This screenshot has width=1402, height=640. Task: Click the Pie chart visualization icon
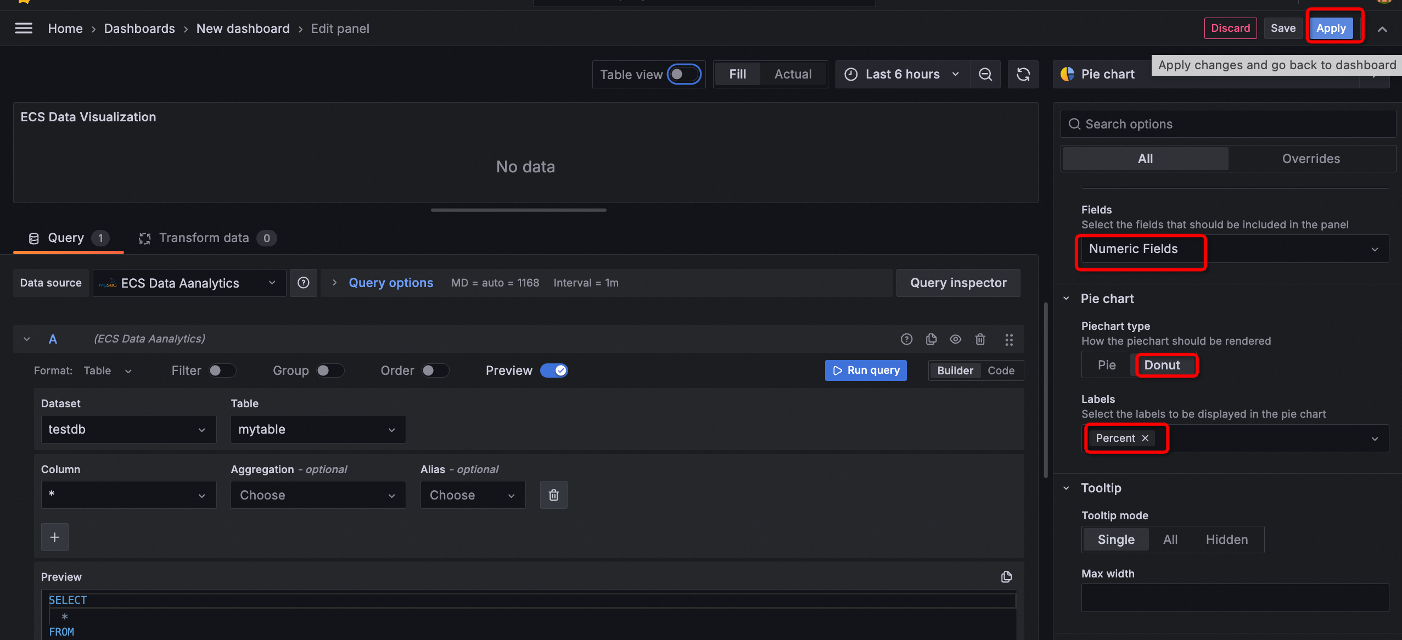click(x=1068, y=74)
